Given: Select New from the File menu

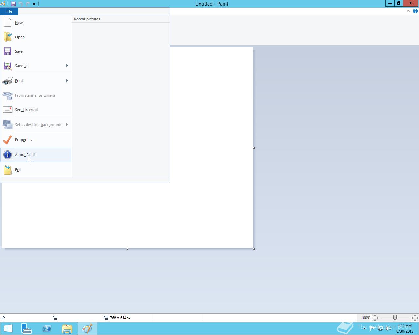Looking at the screenshot, I should (x=36, y=23).
